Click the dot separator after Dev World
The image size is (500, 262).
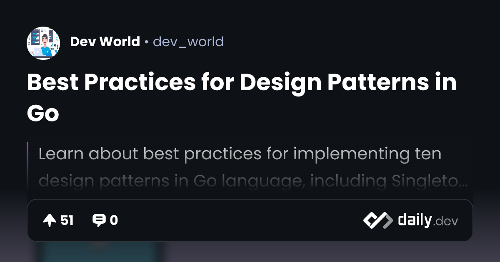[x=147, y=42]
